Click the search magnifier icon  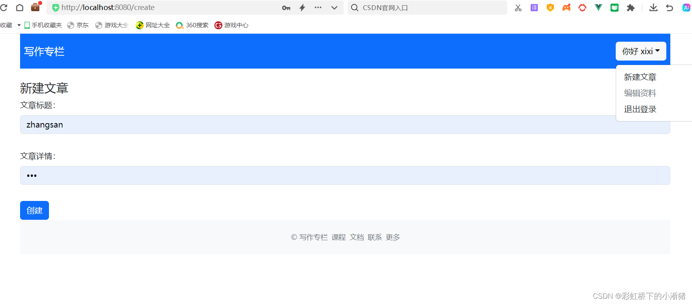click(x=355, y=8)
